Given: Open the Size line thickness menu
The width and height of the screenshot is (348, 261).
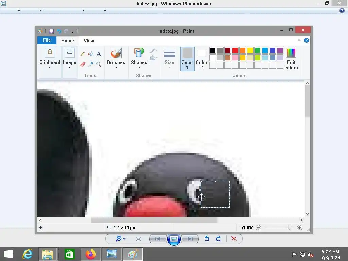Looking at the screenshot, I should [x=169, y=58].
